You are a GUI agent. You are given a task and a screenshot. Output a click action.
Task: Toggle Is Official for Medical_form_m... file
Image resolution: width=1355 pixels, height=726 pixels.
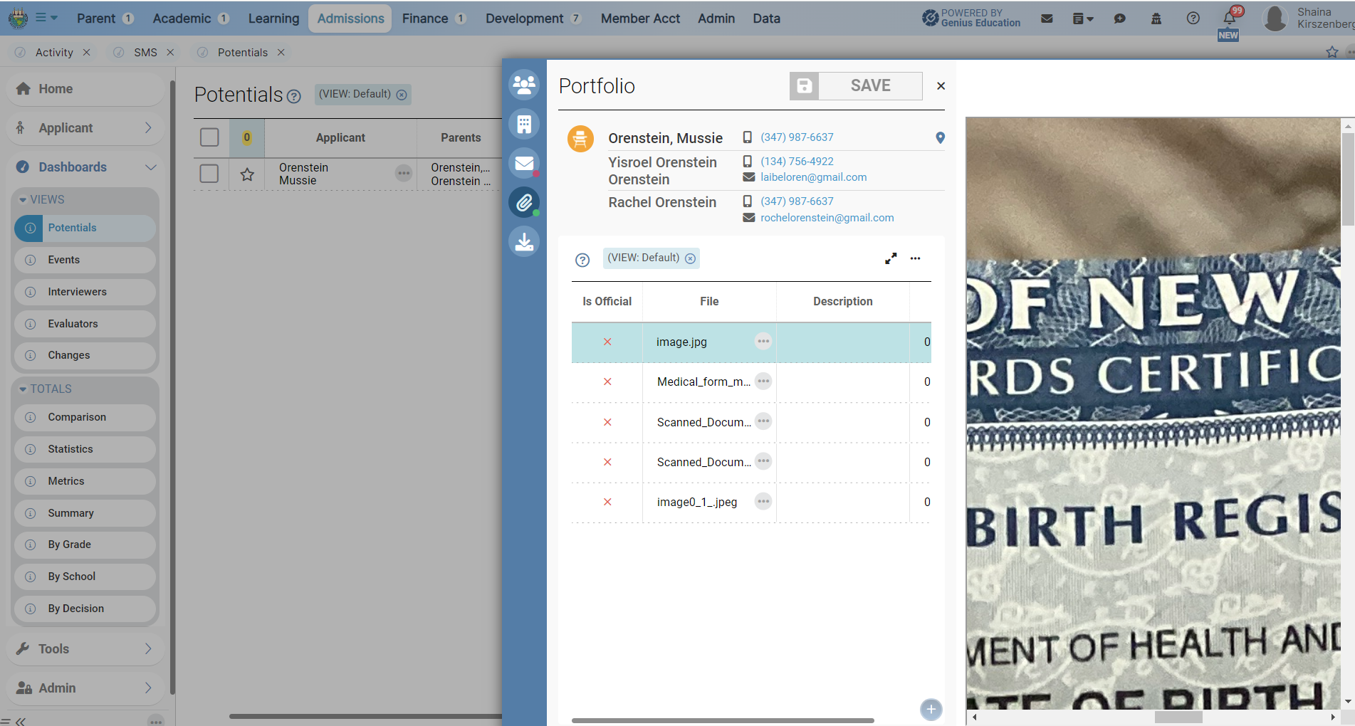(x=607, y=382)
